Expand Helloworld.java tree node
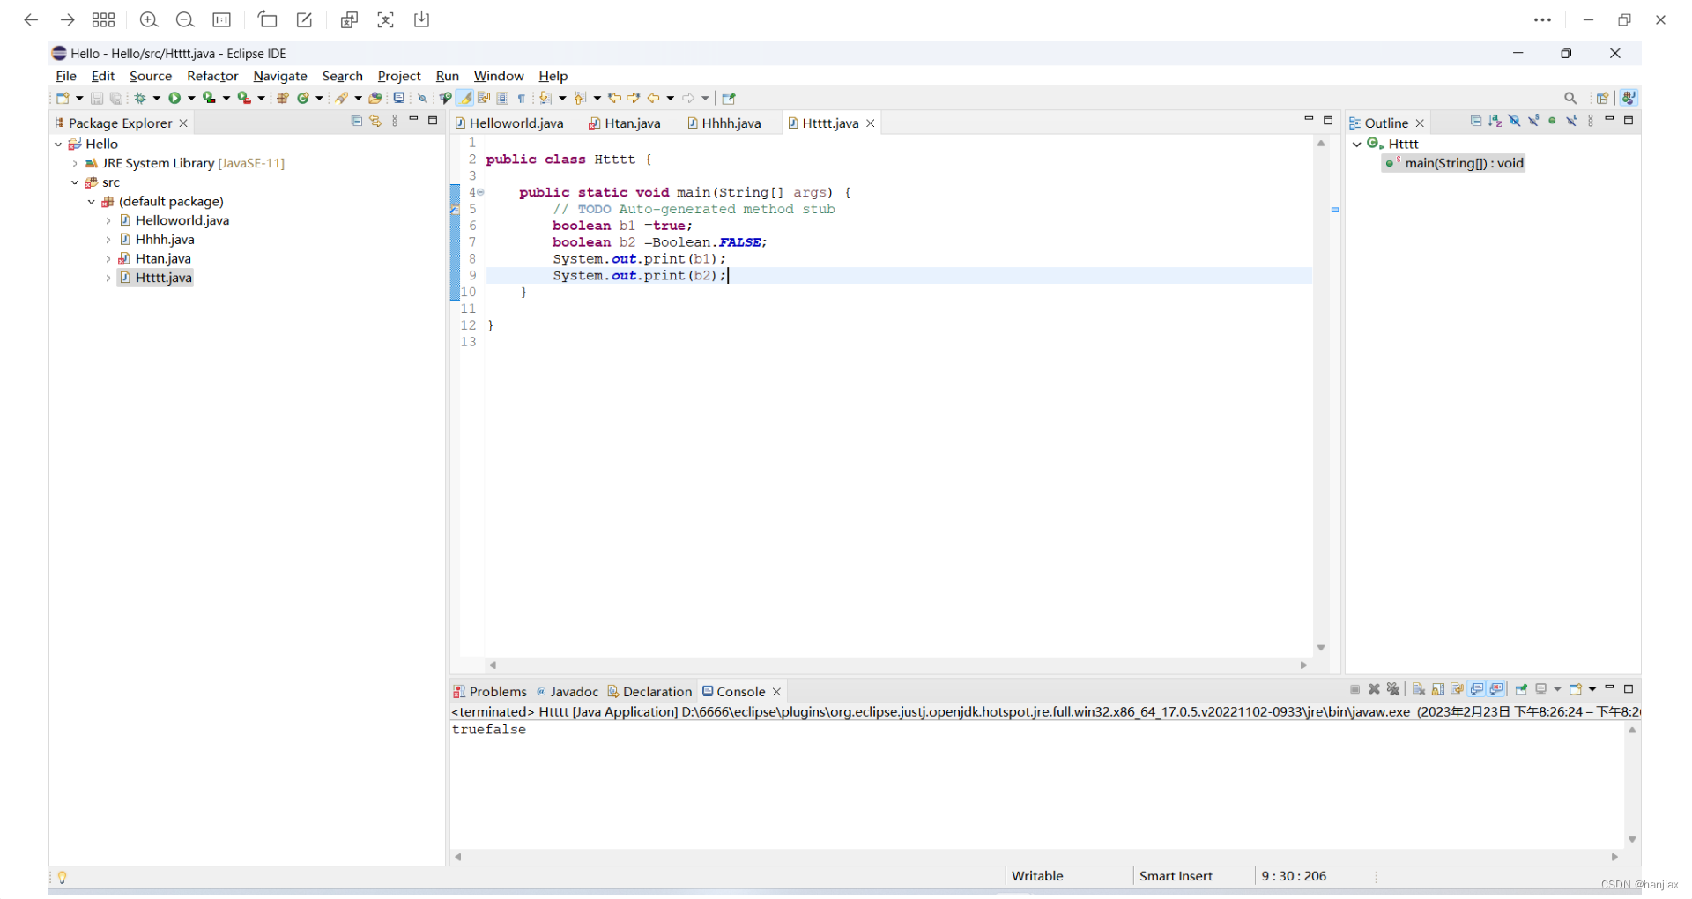Screen dimensions: 1692x899 pos(108,221)
